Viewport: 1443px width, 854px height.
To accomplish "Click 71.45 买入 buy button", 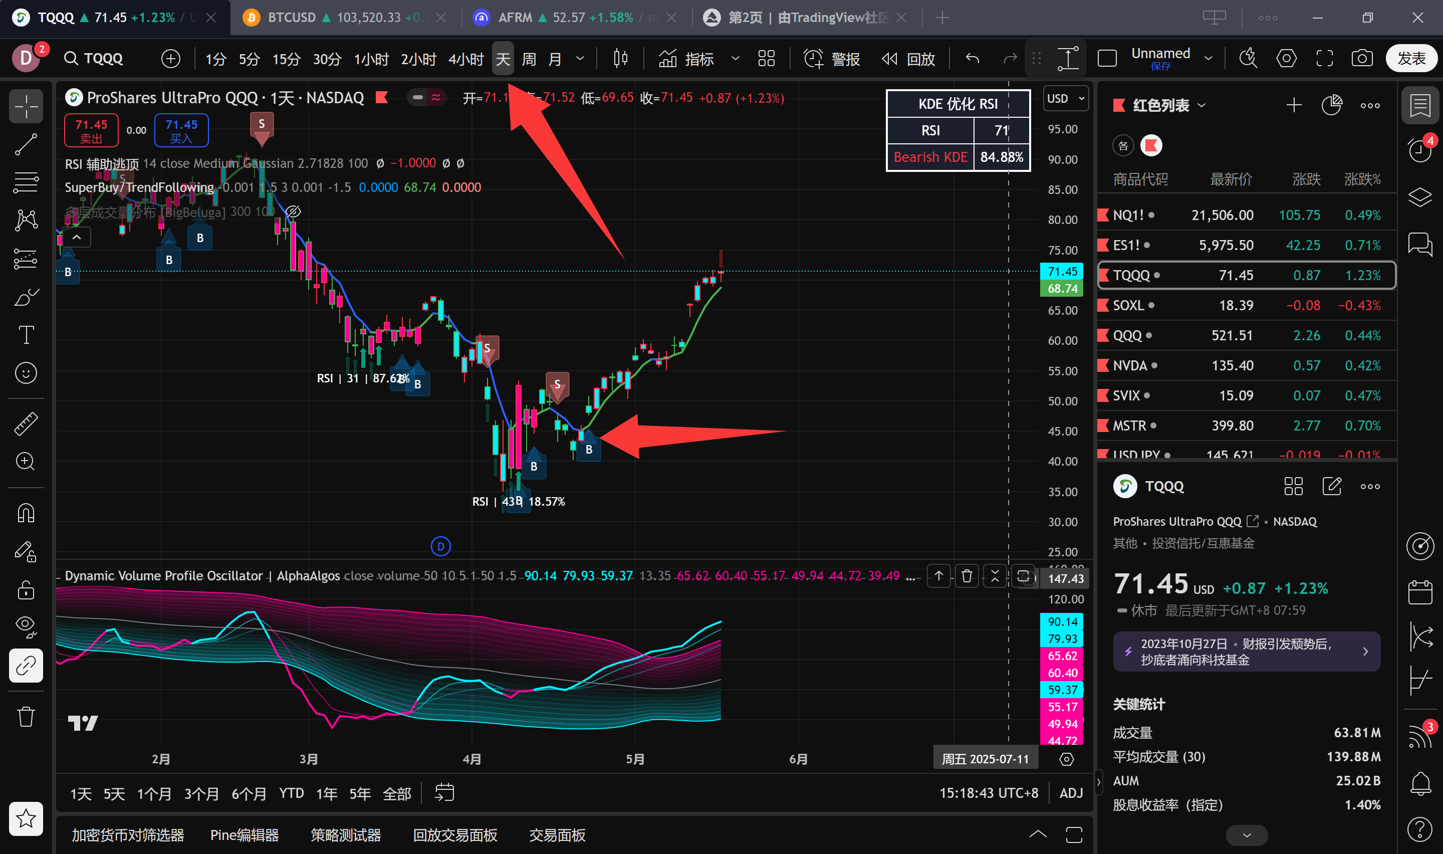I will [x=181, y=131].
